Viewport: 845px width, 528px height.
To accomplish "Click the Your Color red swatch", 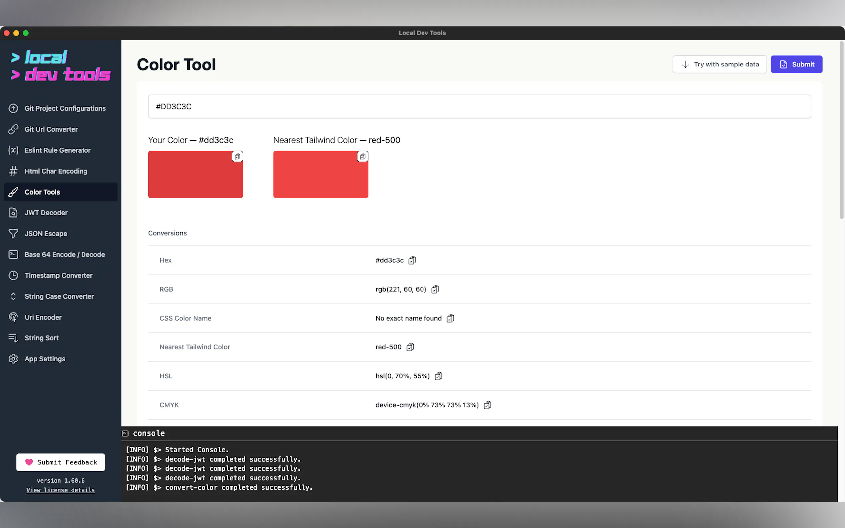I will pyautogui.click(x=195, y=174).
